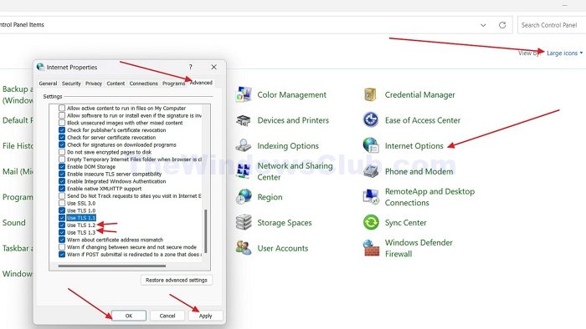Open the Credential Manager link
This screenshot has width=586, height=329.
pos(419,94)
